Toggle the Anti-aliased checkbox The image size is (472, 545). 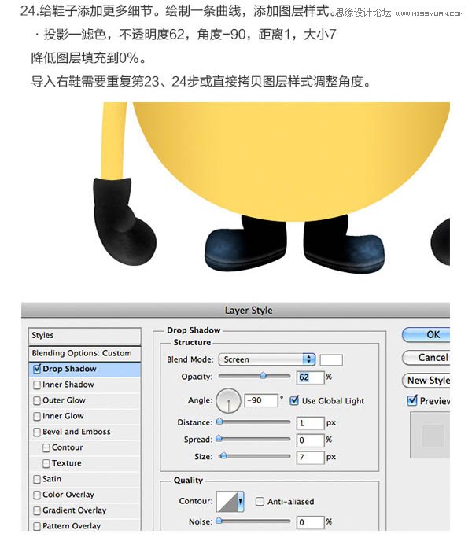pyautogui.click(x=260, y=502)
